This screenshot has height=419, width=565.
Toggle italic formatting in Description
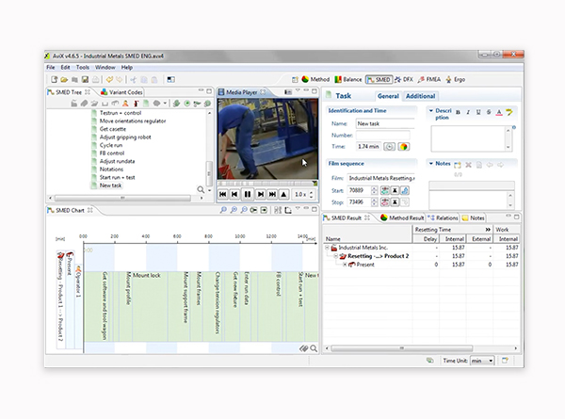click(468, 112)
